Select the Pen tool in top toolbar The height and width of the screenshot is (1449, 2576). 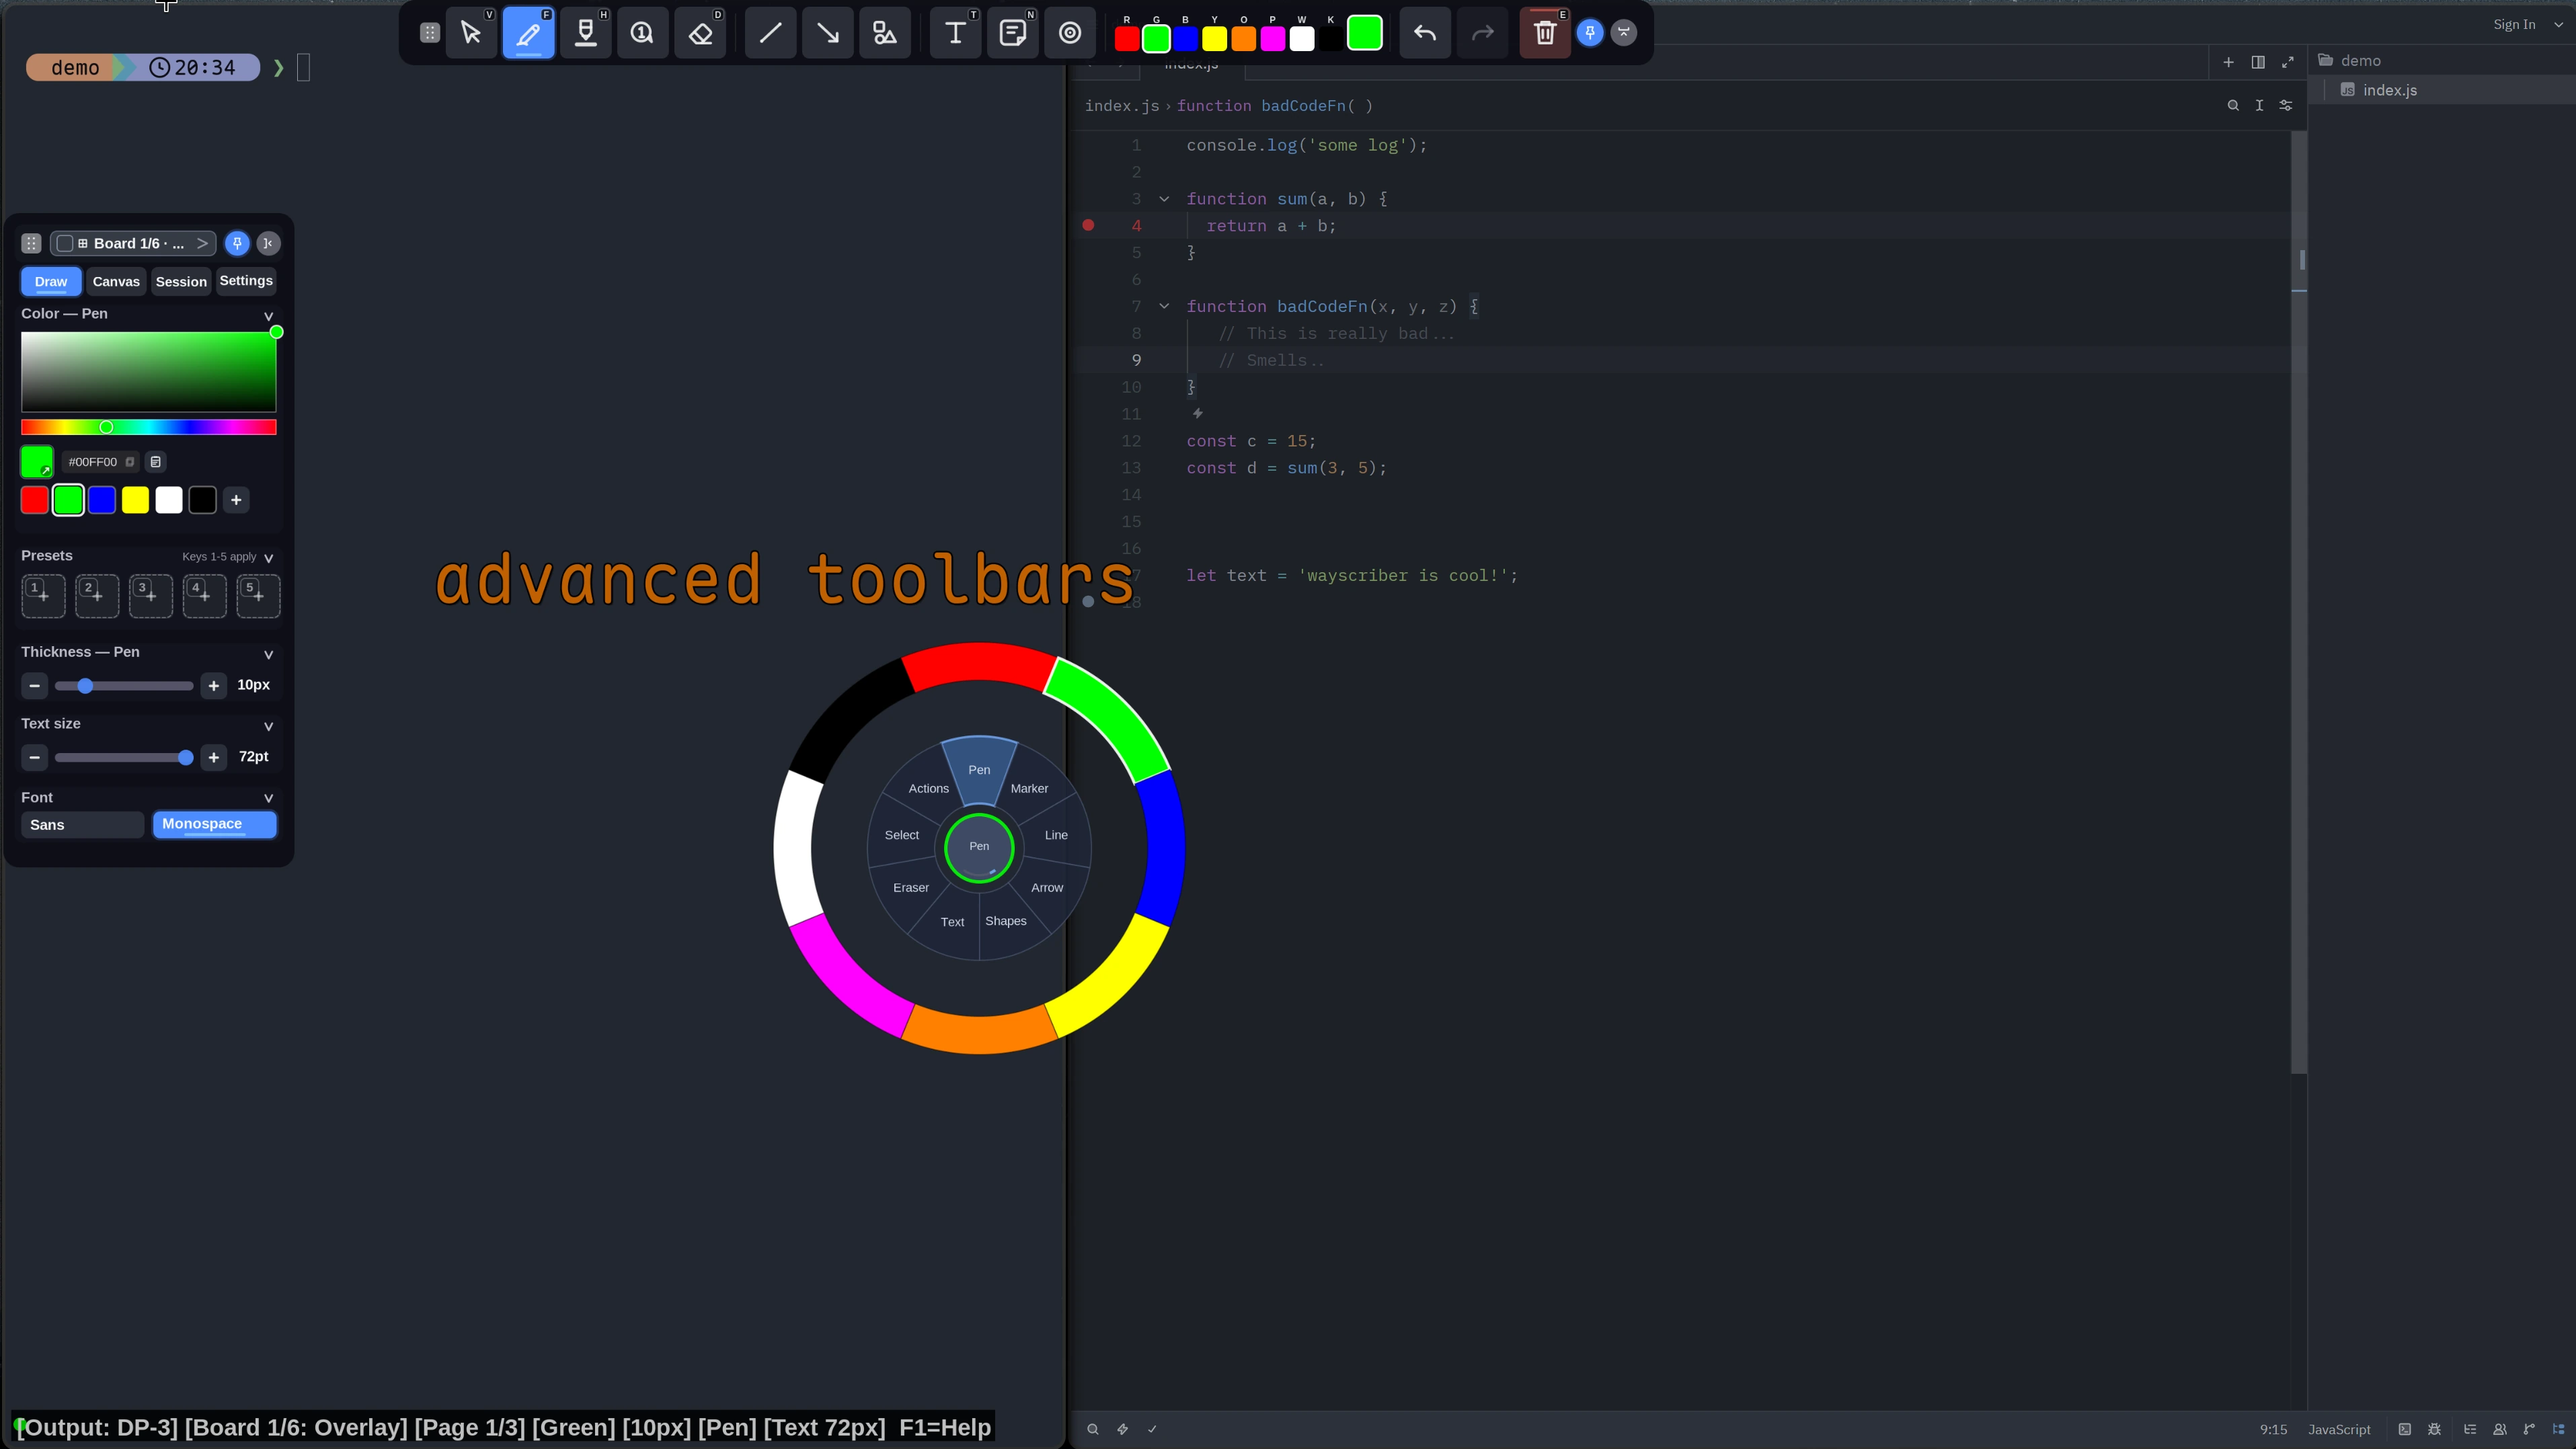coord(528,33)
